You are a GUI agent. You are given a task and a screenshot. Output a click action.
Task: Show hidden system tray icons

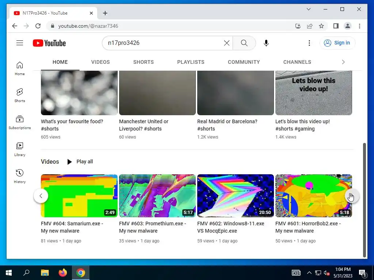[309, 273]
